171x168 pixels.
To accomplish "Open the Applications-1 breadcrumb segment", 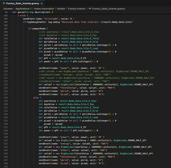I will 23,9.
